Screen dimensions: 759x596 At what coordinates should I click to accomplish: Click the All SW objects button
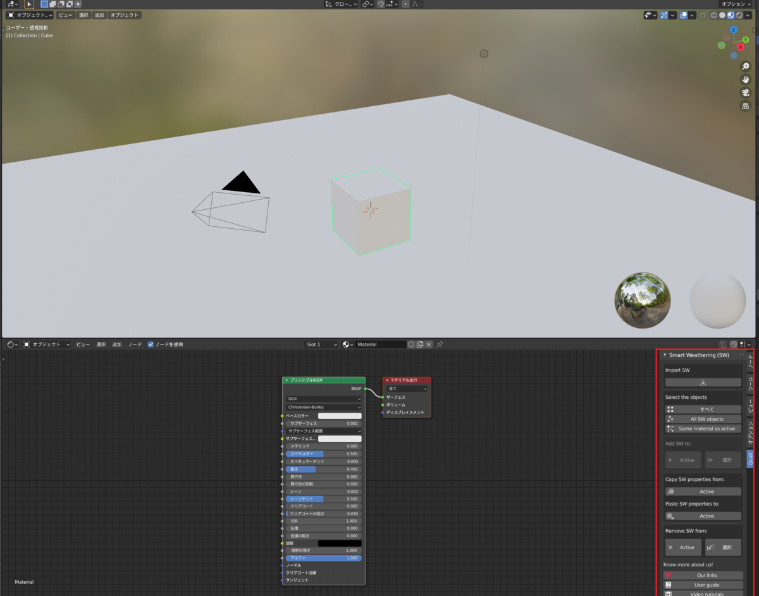(x=703, y=419)
